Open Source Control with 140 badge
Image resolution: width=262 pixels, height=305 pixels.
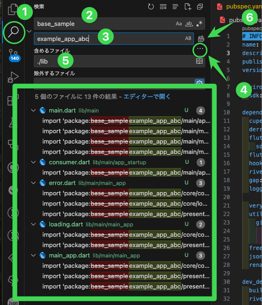pyautogui.click(x=14, y=55)
